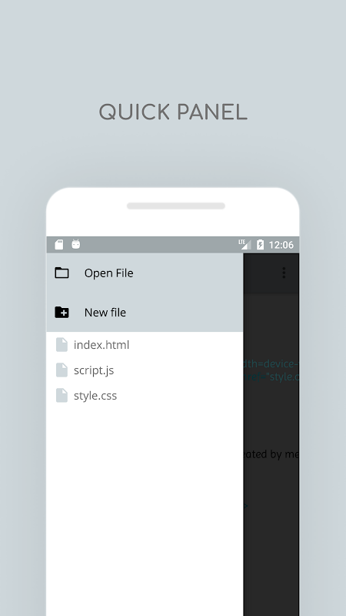
Task: Tap the 12:06 clock in status bar
Action: pyautogui.click(x=281, y=245)
